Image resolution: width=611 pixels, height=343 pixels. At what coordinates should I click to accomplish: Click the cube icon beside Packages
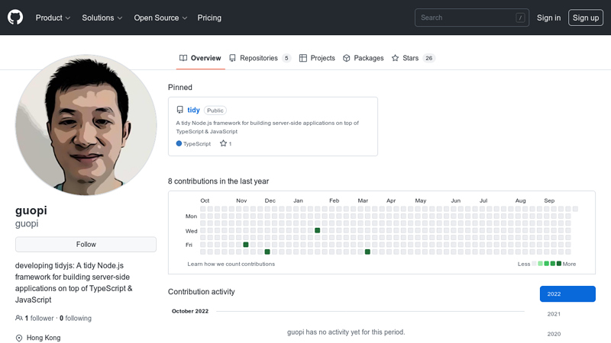[x=347, y=58]
